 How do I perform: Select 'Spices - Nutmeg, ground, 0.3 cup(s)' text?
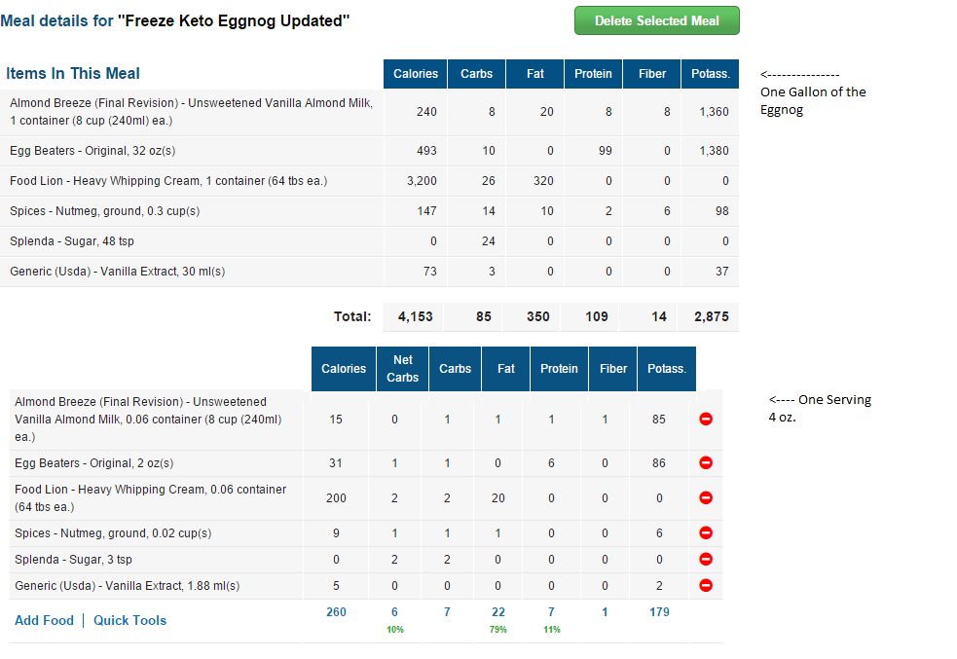pos(105,211)
